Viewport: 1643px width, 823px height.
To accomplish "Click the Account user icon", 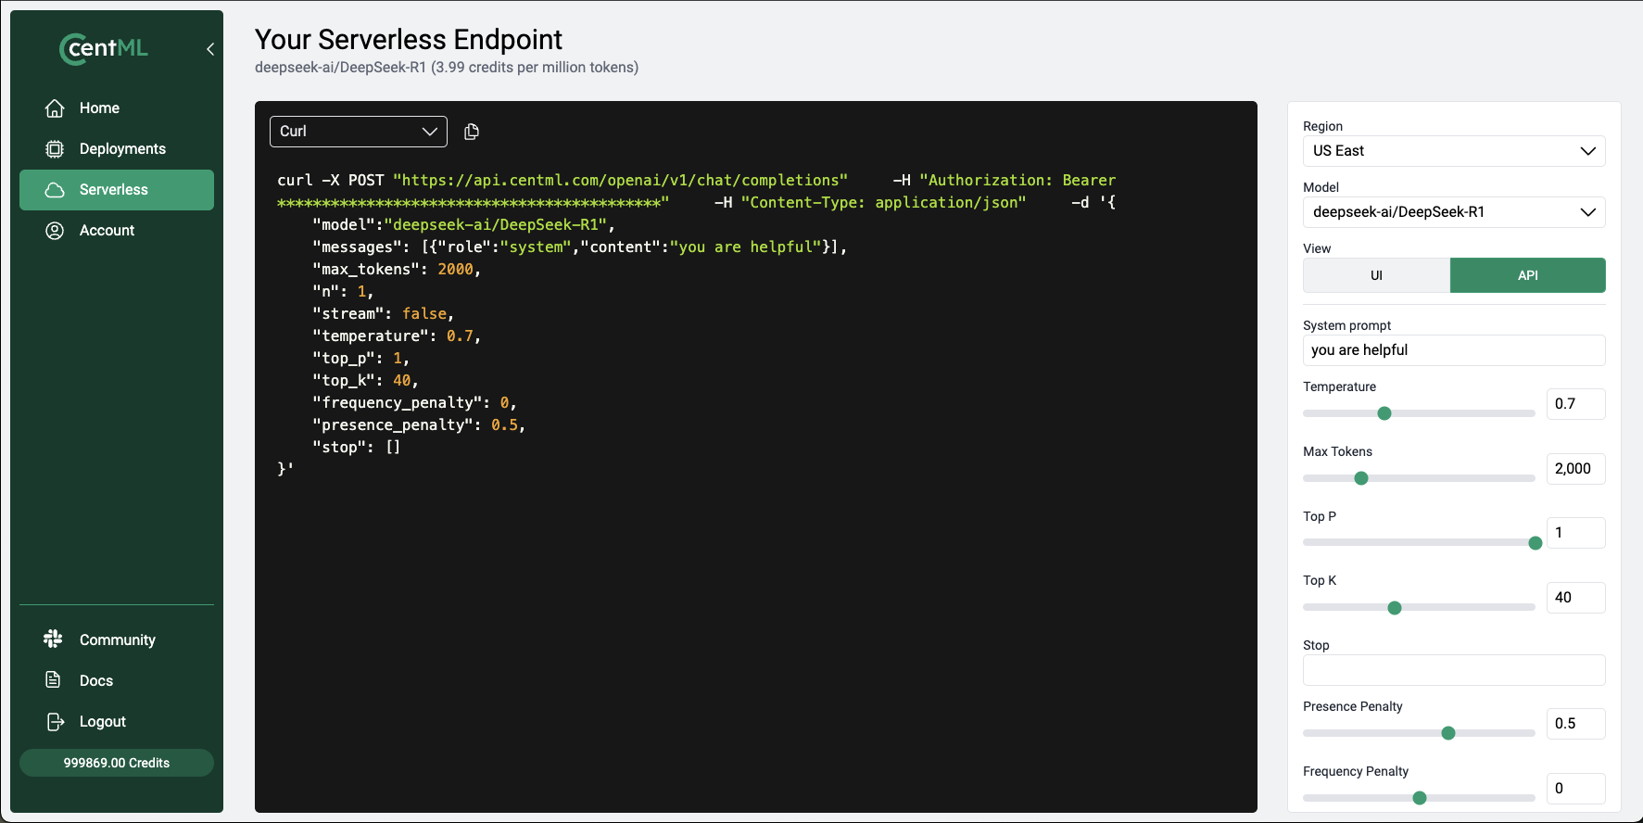I will click(x=55, y=231).
